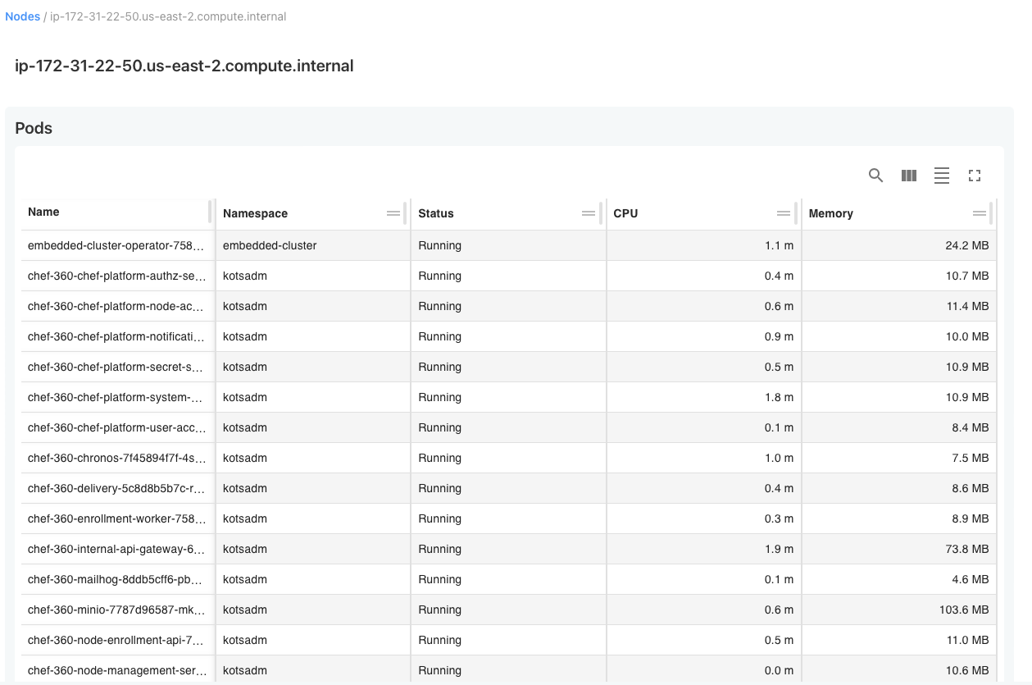Click the chef-360-mailhog pod row
Image resolution: width=1032 pixels, height=685 pixels.
tap(116, 579)
